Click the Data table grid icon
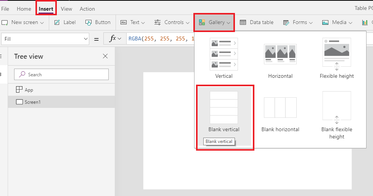The height and width of the screenshot is (196, 373). point(243,22)
